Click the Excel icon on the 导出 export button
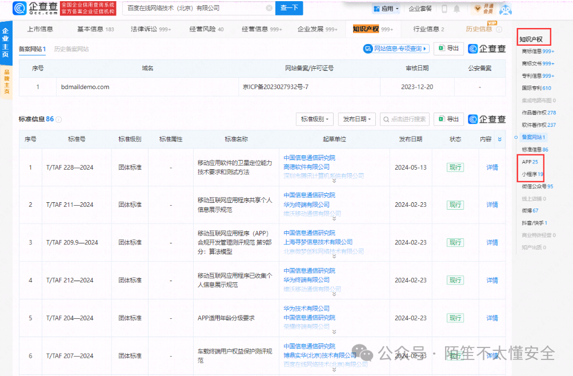Image resolution: width=573 pixels, height=376 pixels. click(x=443, y=49)
